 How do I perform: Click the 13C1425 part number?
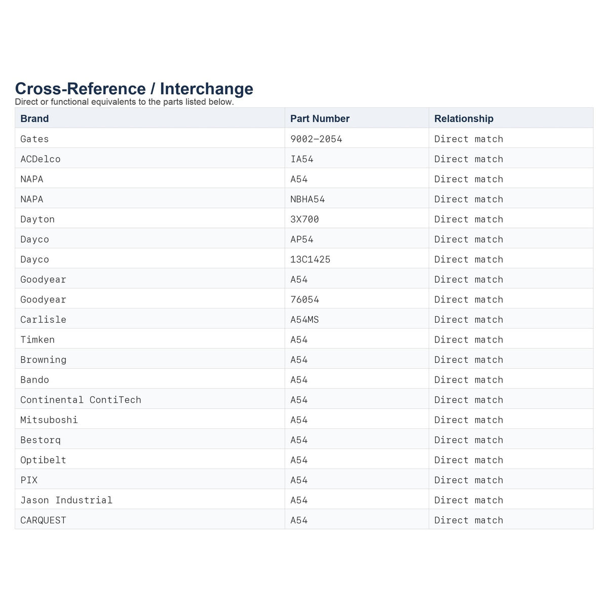click(310, 259)
